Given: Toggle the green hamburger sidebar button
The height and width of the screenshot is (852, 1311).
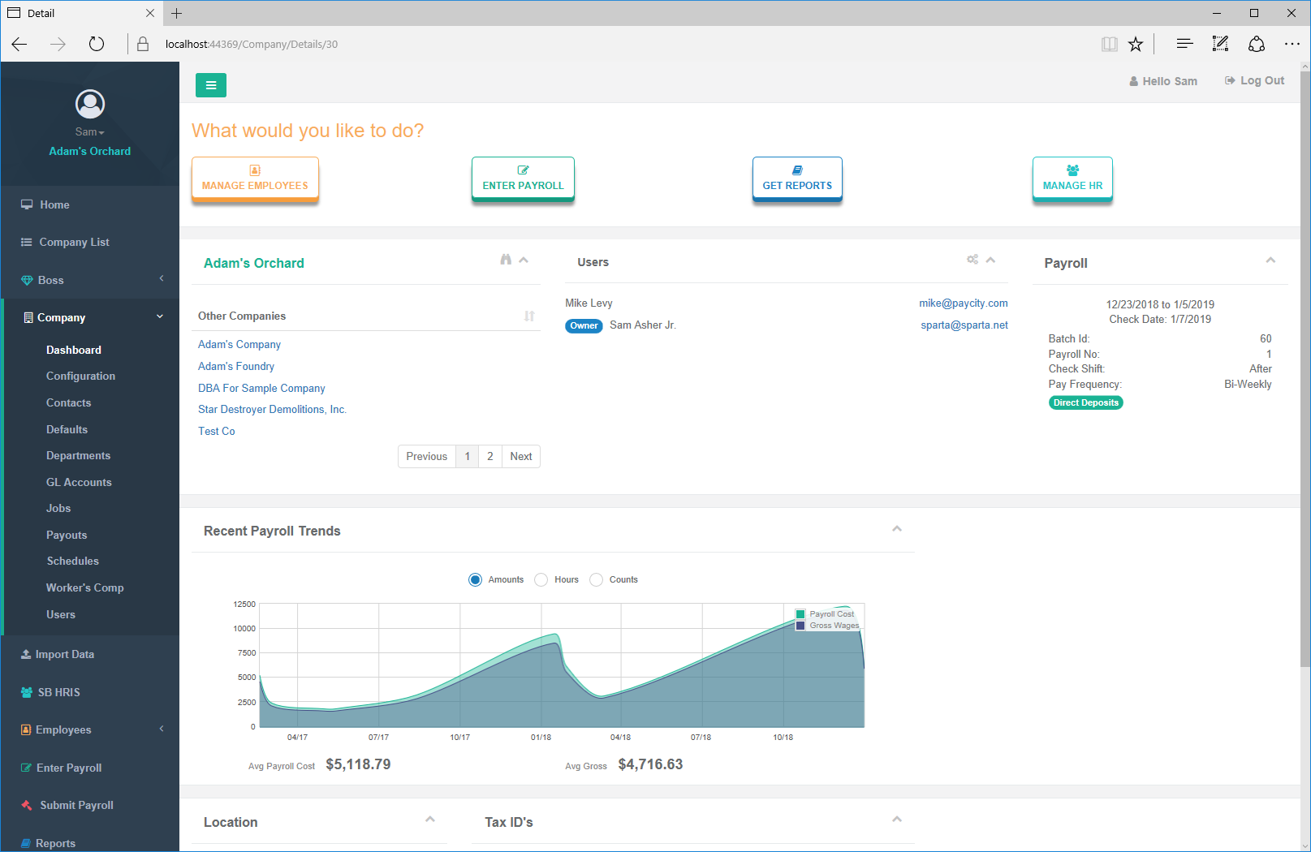Looking at the screenshot, I should coord(211,85).
